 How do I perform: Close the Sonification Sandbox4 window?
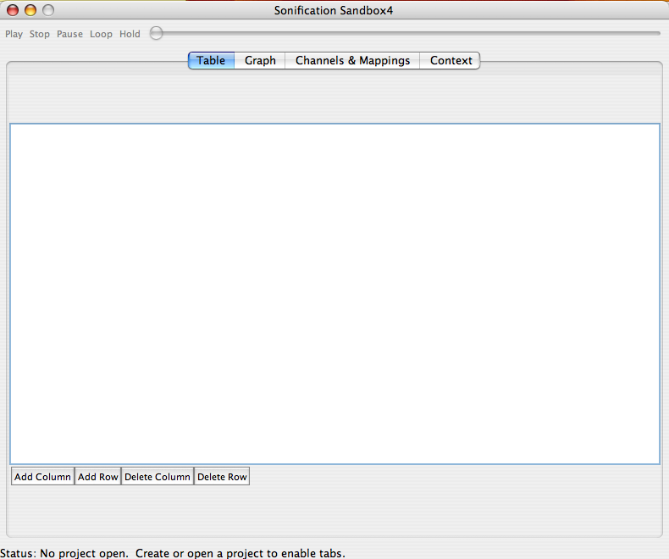(13, 10)
